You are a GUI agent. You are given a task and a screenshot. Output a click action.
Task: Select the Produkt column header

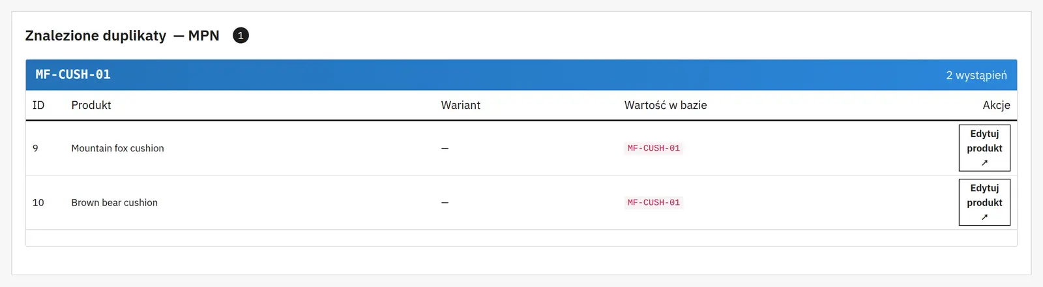(91, 105)
